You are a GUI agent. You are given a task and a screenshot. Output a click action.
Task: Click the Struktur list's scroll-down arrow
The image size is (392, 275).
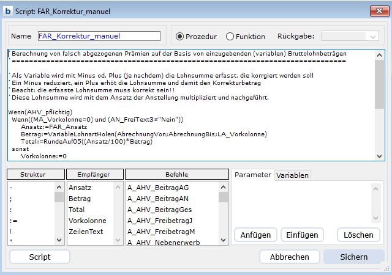click(59, 240)
